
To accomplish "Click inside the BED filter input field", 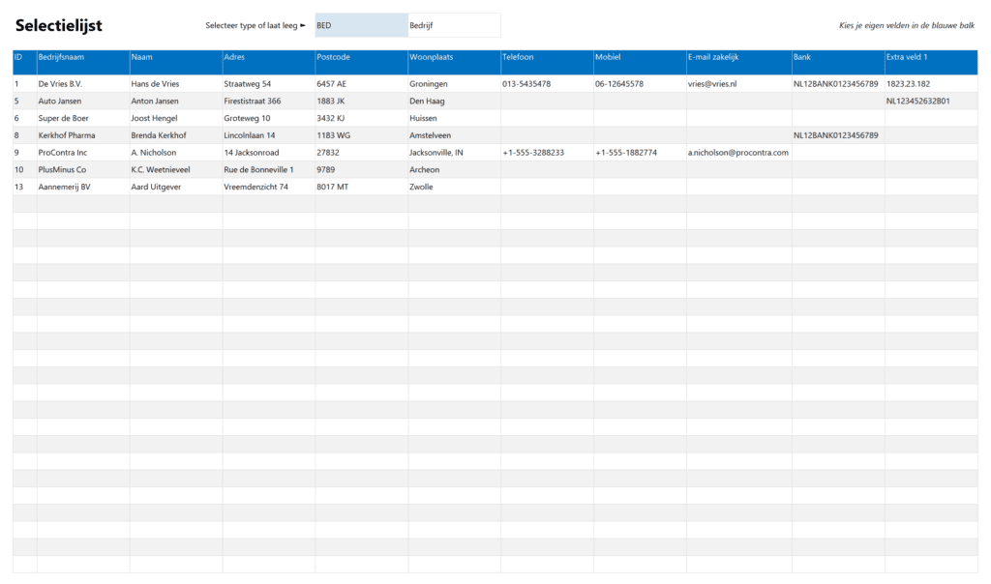I will point(358,24).
